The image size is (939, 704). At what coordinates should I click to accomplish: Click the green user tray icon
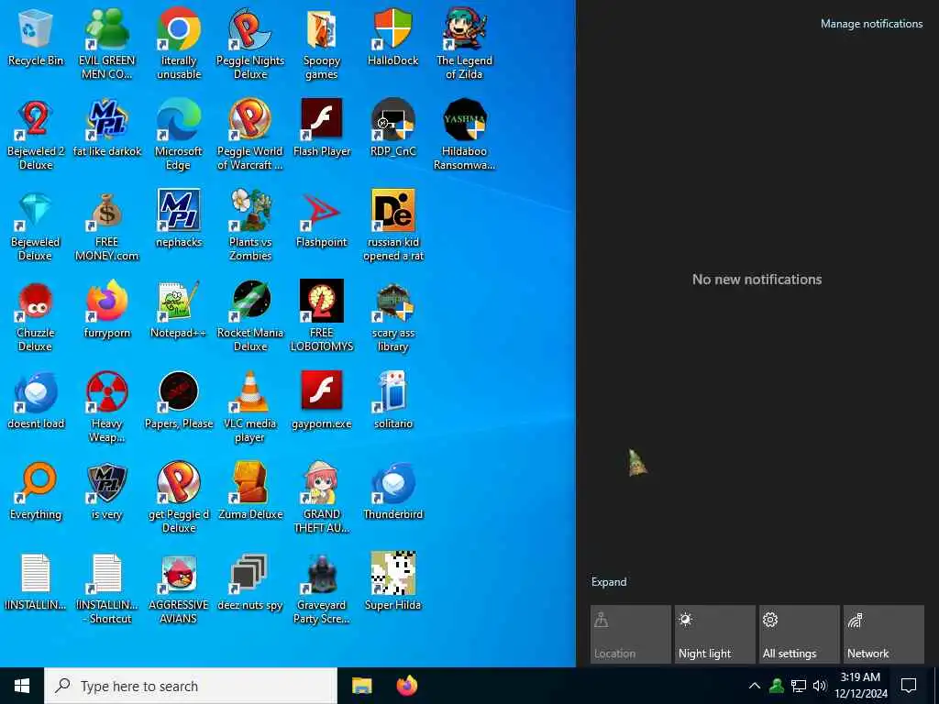click(777, 686)
